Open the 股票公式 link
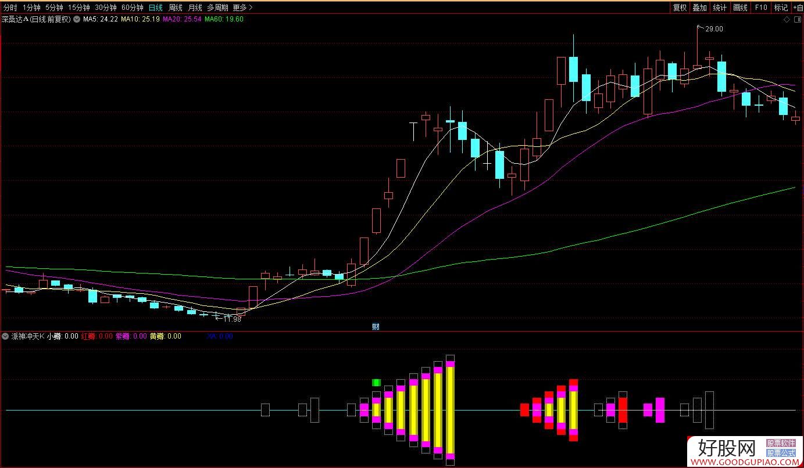Viewport: 804px width, 468px height. 781,453
